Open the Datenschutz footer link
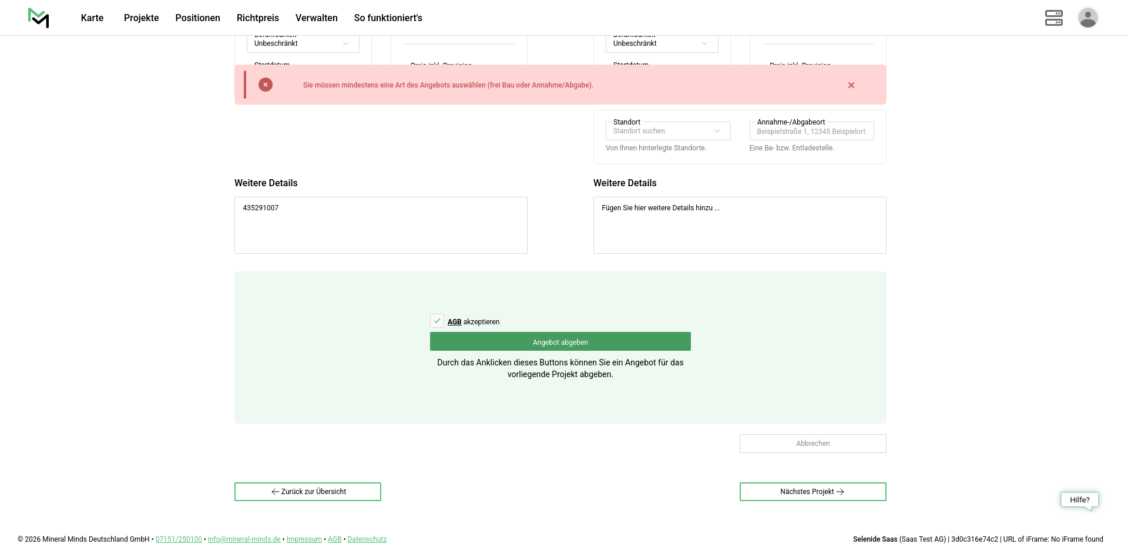Viewport: 1128px width, 554px height. tap(367, 539)
